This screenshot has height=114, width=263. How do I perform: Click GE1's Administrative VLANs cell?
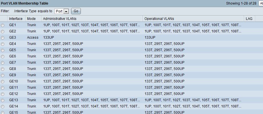pyautogui.click(x=91, y=25)
